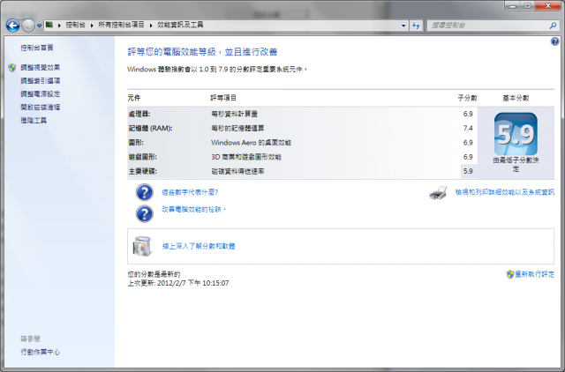
Task: Open 線上深入了解分數和軟體 link
Action: coord(199,246)
